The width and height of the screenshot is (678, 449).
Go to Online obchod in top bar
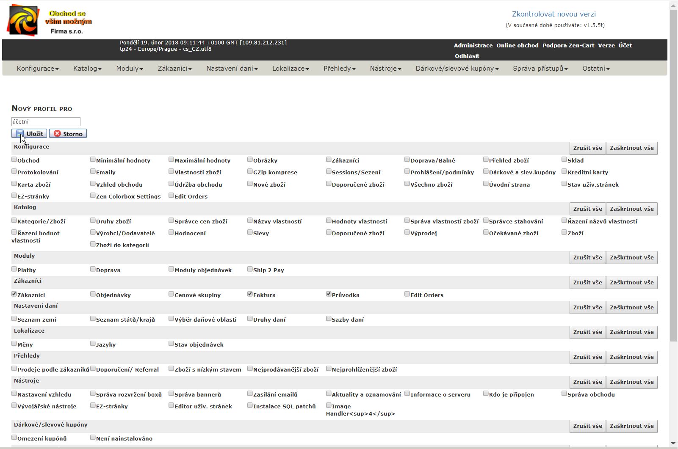tap(517, 45)
